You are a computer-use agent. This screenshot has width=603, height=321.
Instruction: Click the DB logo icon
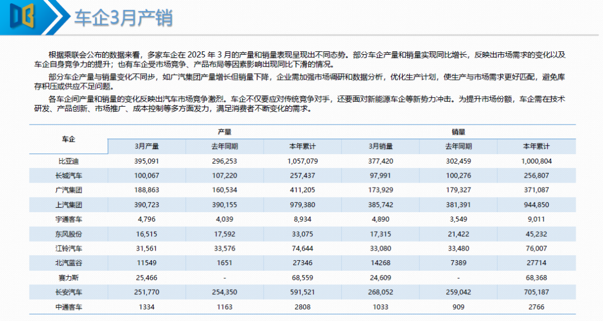22,17
